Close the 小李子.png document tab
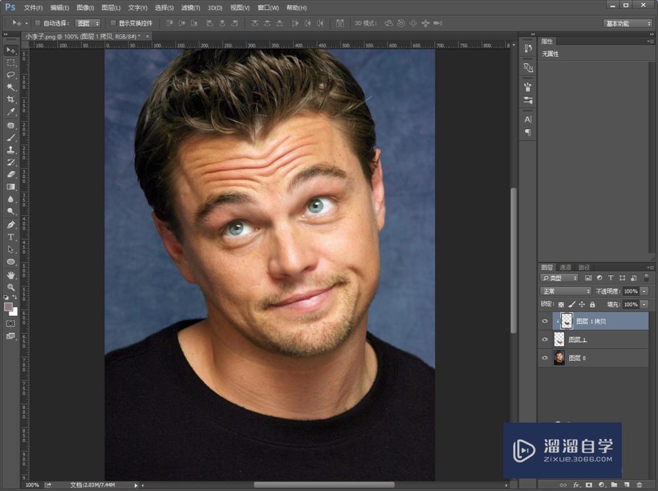Viewport: 658px width, 491px height. point(147,36)
